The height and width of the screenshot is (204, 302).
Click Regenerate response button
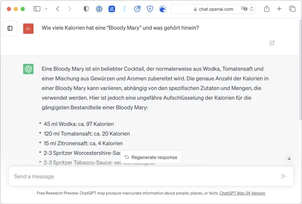[151, 157]
